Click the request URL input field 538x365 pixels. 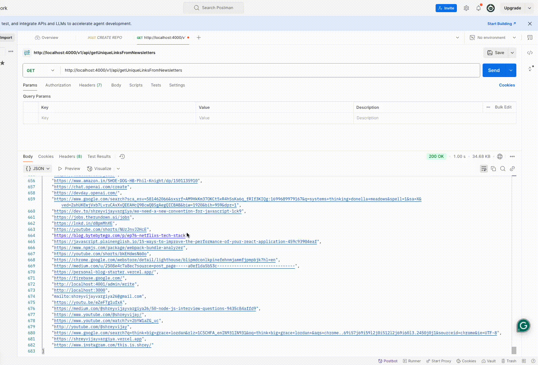click(270, 70)
